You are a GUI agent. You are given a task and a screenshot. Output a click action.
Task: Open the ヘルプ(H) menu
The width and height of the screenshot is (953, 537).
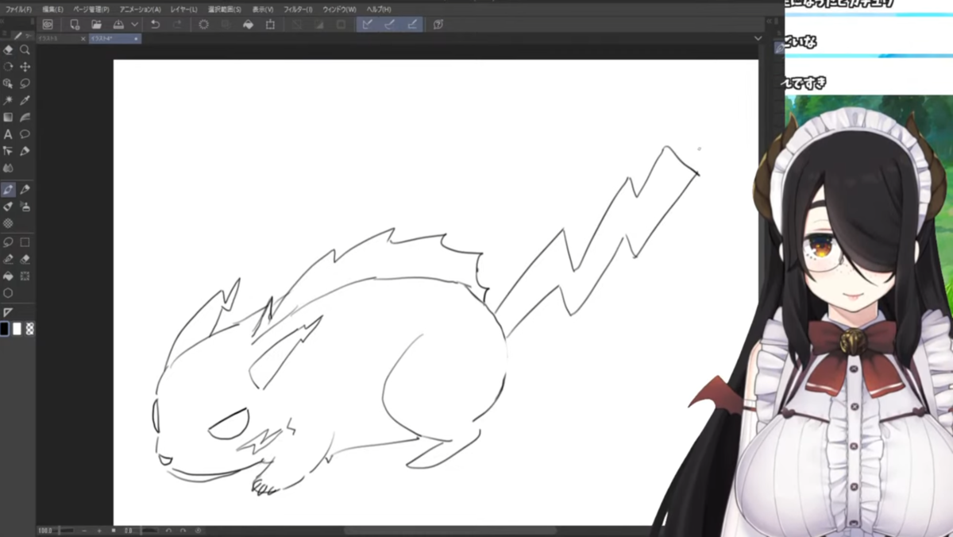(x=378, y=9)
